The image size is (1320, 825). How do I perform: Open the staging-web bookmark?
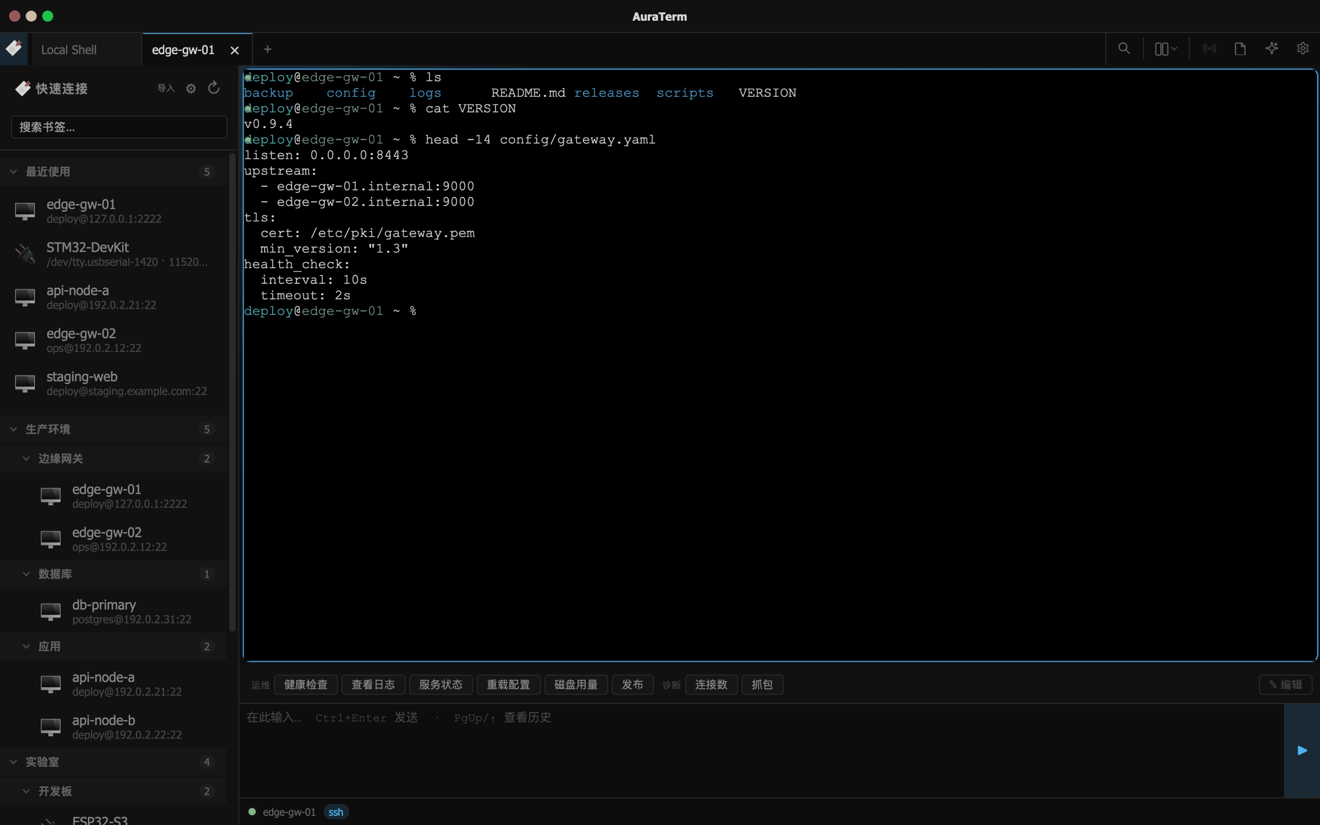tap(113, 383)
